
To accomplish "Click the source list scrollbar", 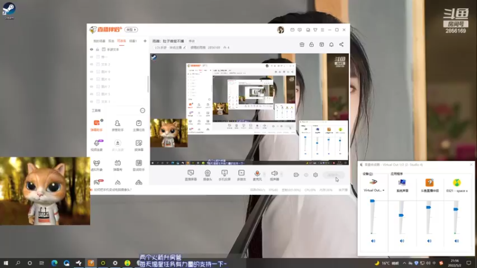I will click(x=148, y=84).
